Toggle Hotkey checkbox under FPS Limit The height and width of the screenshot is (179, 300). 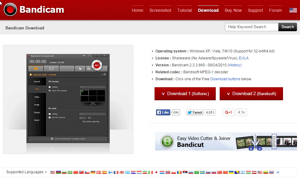[x=50, y=114]
